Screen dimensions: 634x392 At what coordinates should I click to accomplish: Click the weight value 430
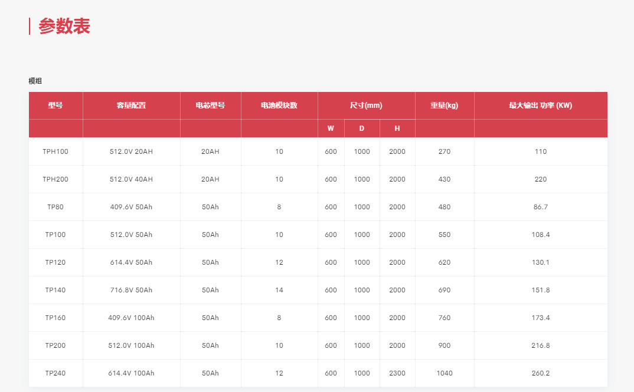[445, 179]
